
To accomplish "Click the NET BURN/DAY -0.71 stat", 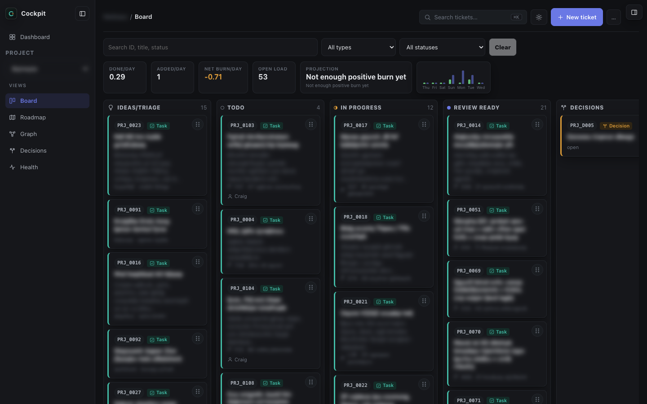I will tap(223, 77).
